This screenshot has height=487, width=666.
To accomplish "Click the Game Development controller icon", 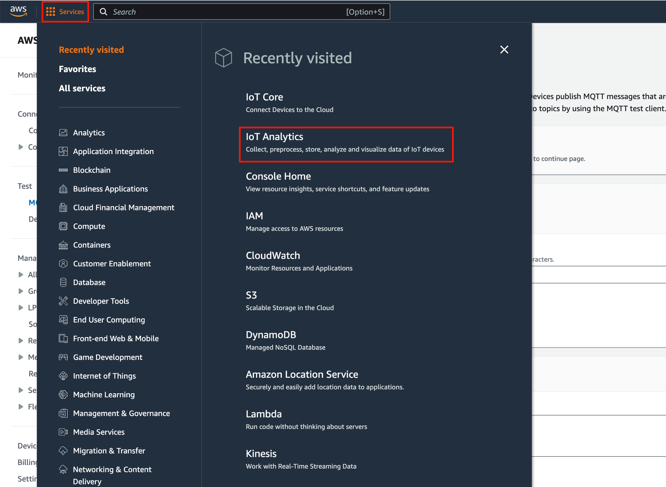I will tap(63, 357).
